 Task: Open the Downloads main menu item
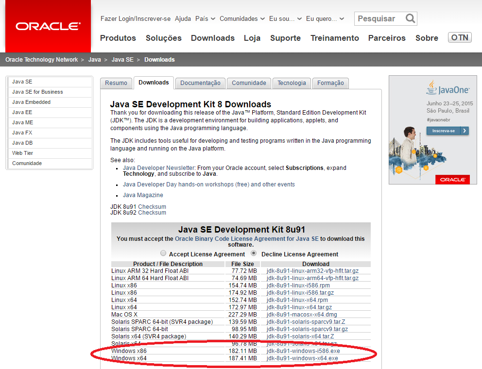click(213, 38)
